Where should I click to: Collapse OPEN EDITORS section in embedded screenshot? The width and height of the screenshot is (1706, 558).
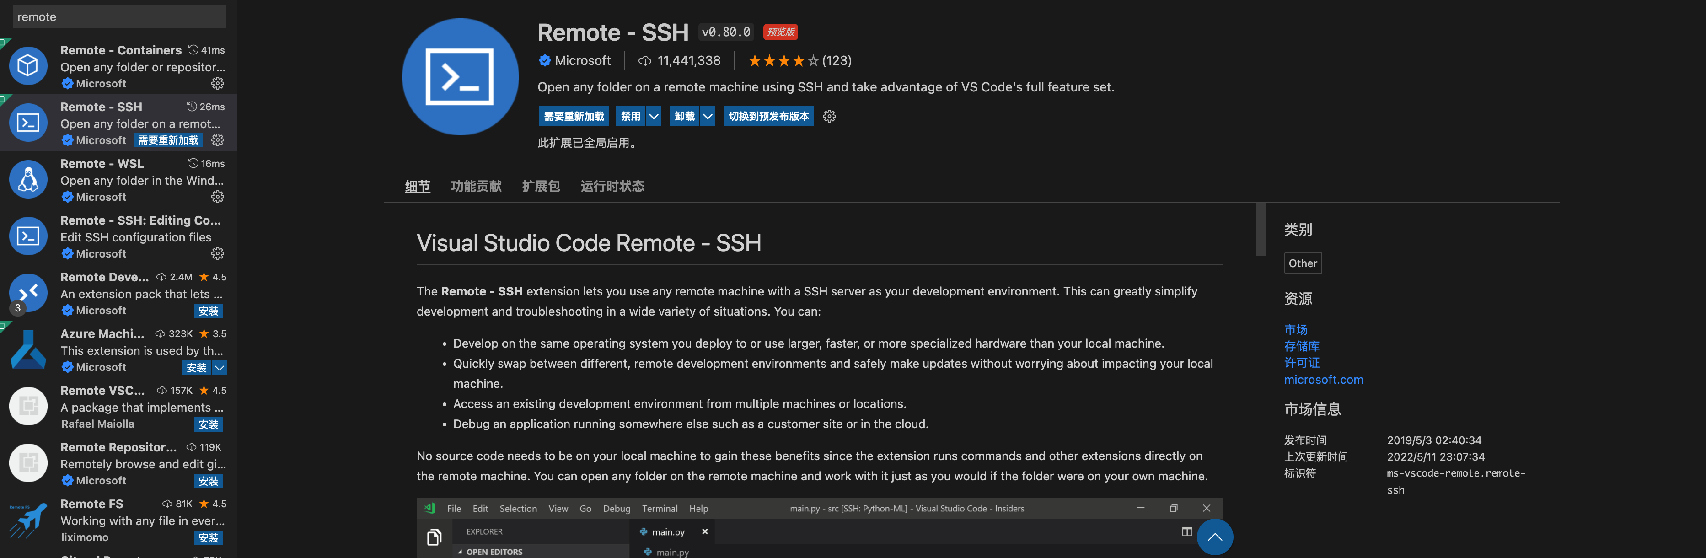tap(460, 552)
